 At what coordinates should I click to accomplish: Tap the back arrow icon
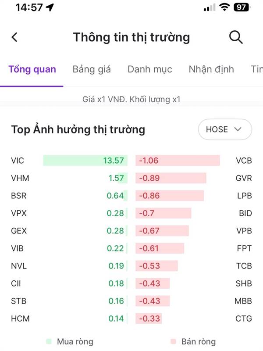click(x=14, y=37)
